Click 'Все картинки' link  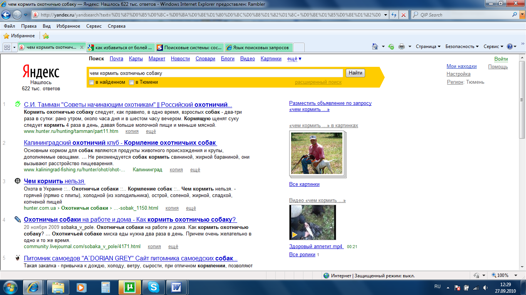coord(304,184)
